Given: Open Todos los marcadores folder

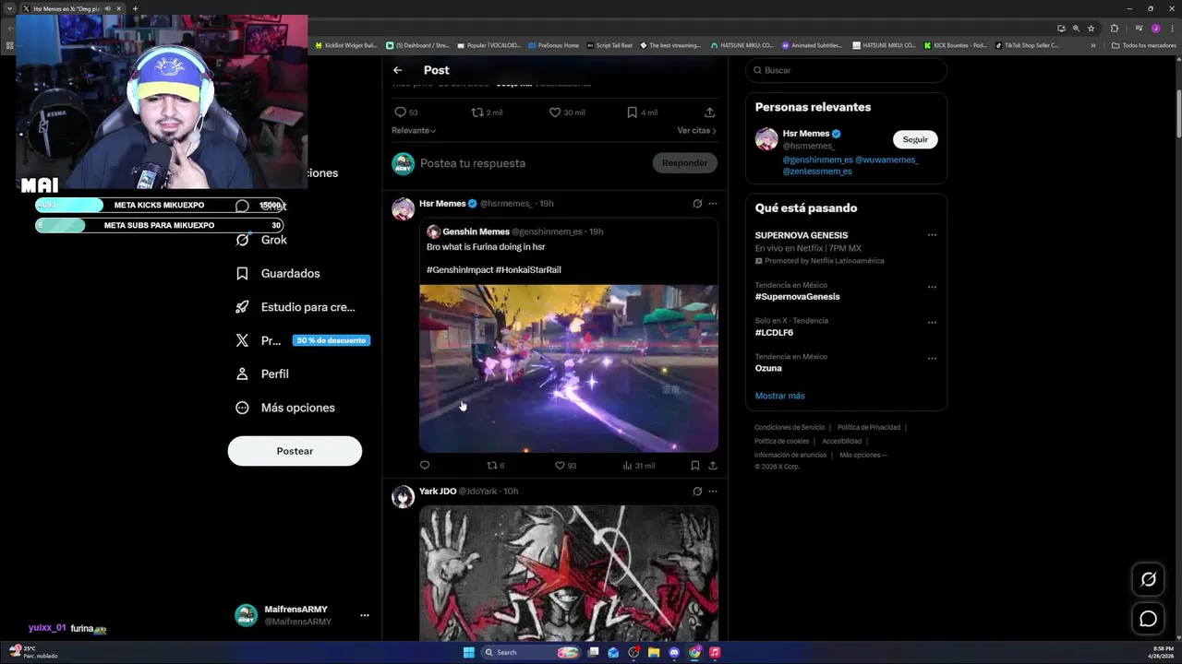Looking at the screenshot, I should [x=1144, y=45].
